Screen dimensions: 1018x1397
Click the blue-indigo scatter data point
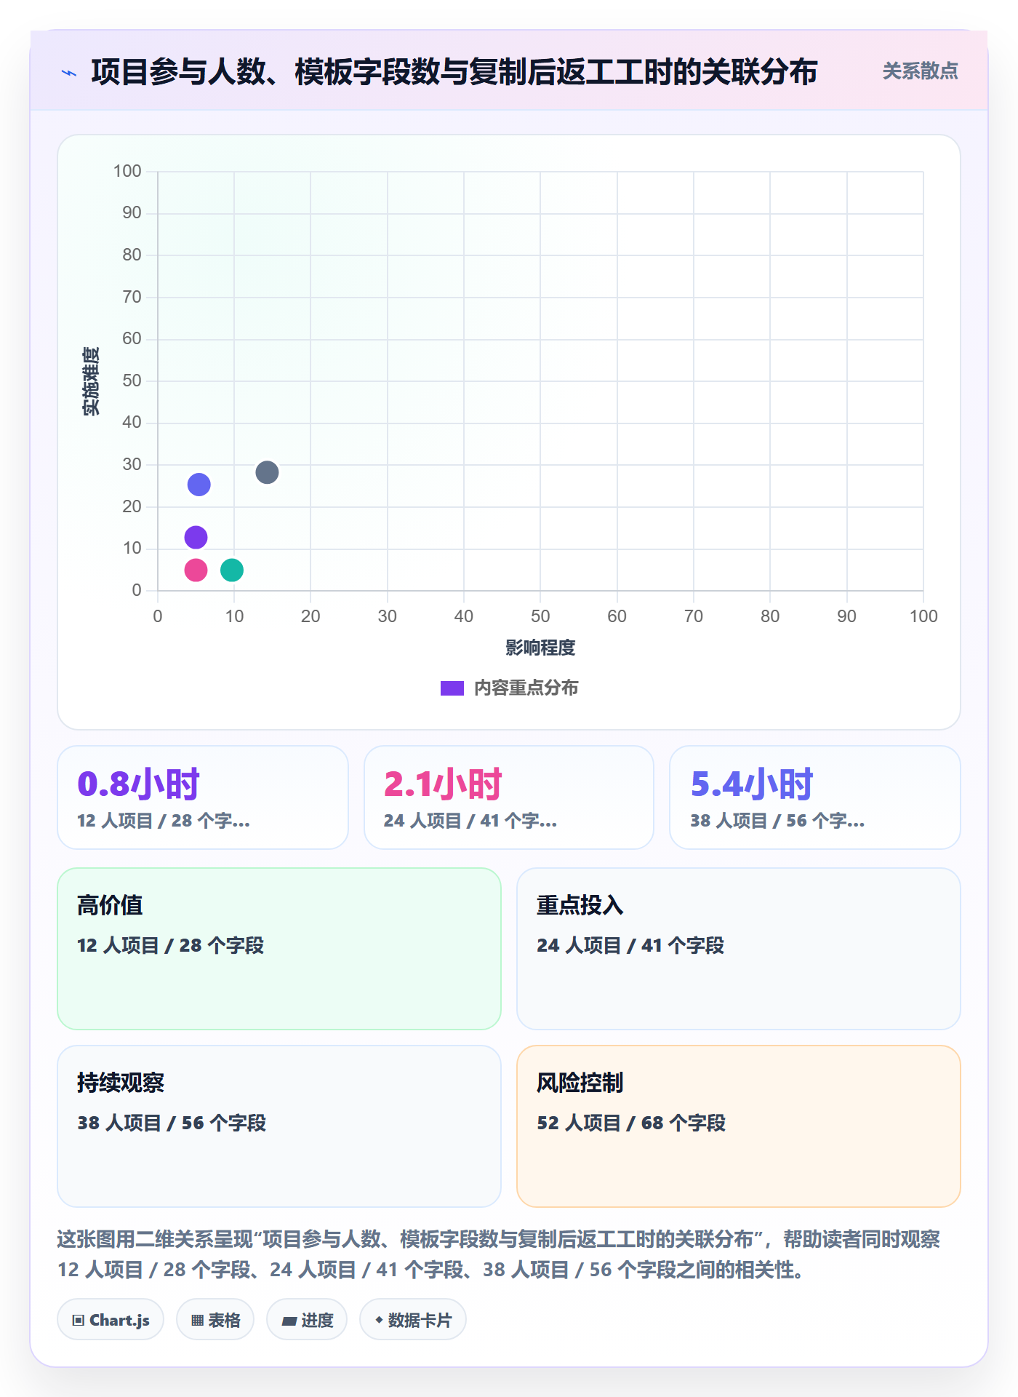click(x=199, y=485)
